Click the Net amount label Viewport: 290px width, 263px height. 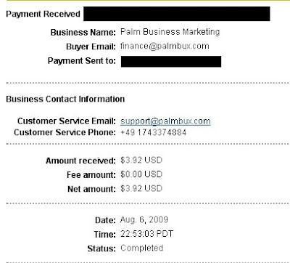pyautogui.click(x=92, y=189)
